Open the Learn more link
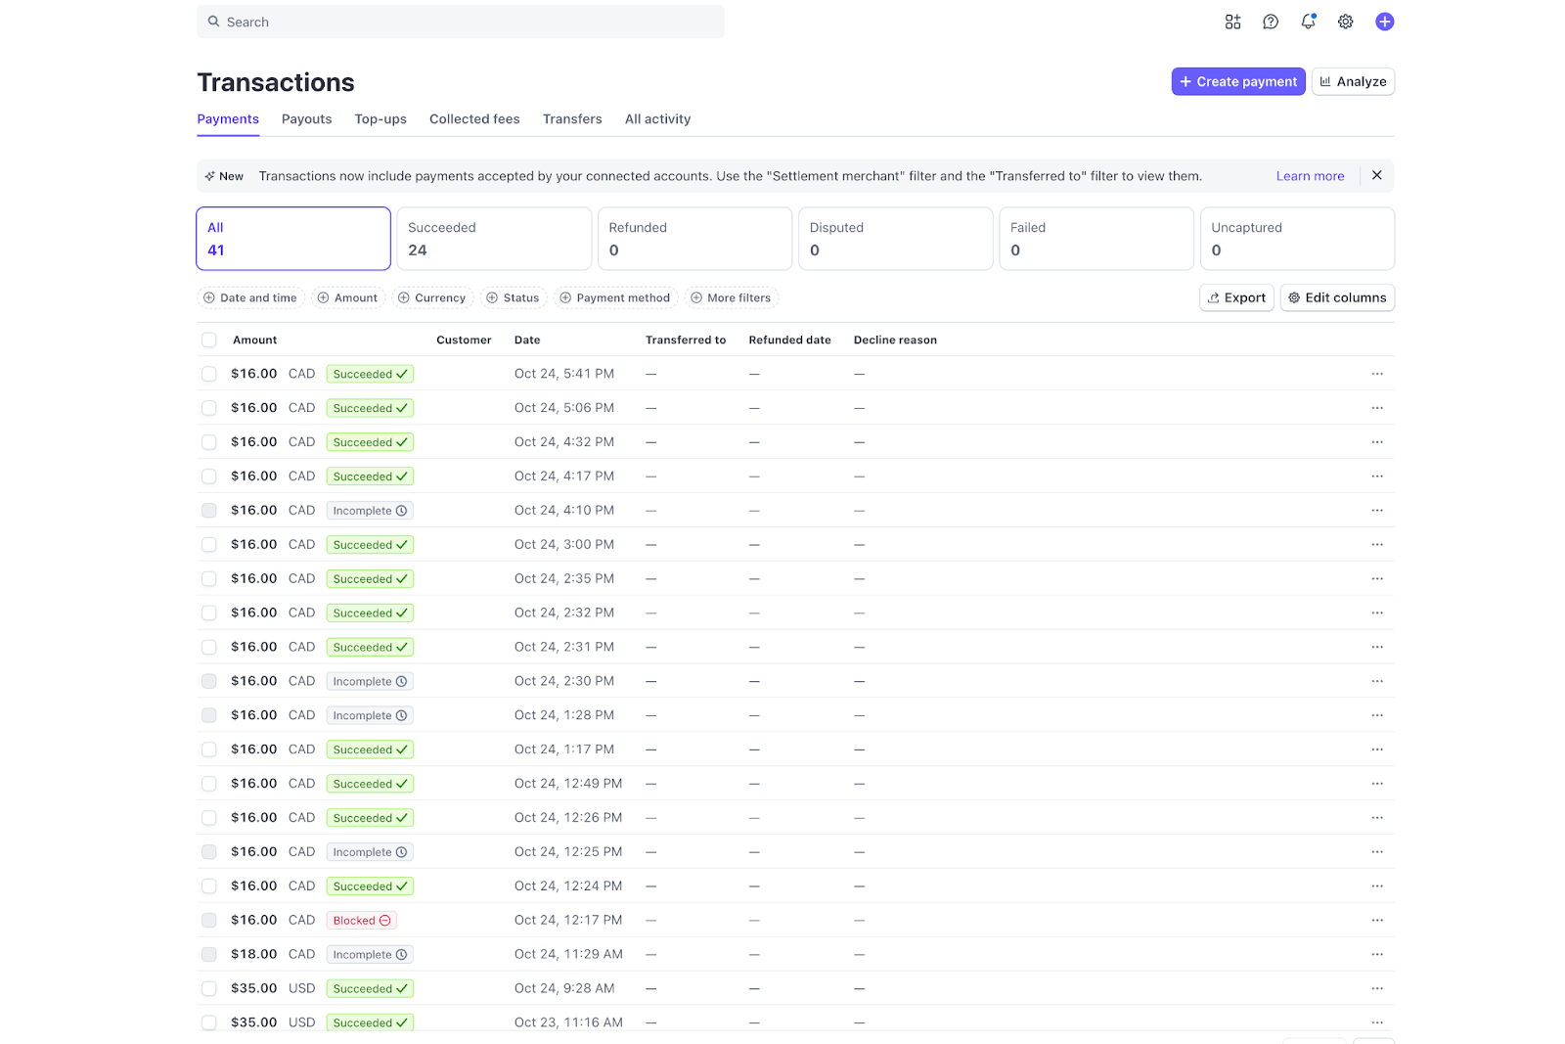The image size is (1565, 1044). [x=1310, y=175]
